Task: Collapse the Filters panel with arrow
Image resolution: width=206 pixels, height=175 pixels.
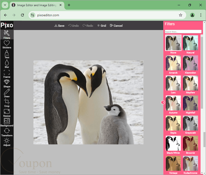Action: tap(163, 102)
